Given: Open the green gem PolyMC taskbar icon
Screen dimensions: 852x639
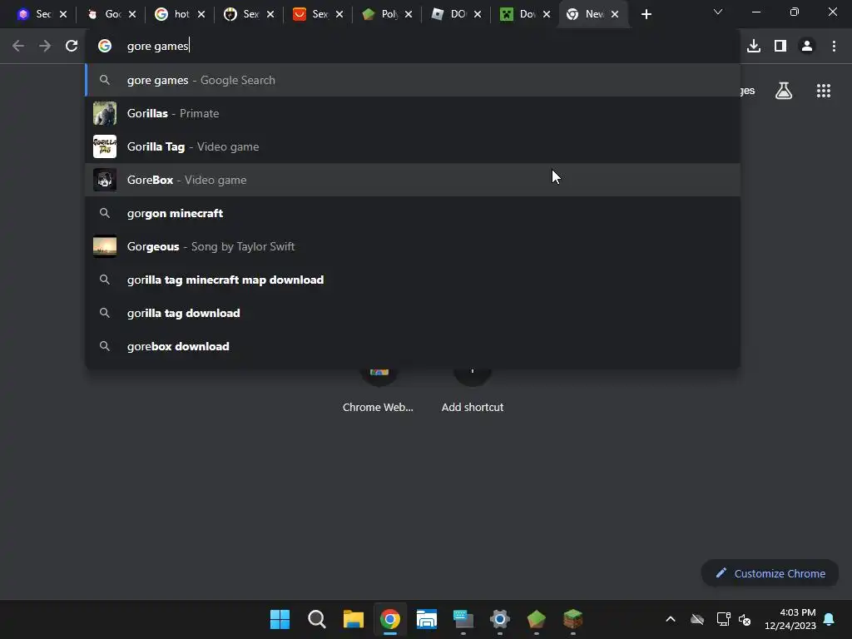Looking at the screenshot, I should coord(537,619).
